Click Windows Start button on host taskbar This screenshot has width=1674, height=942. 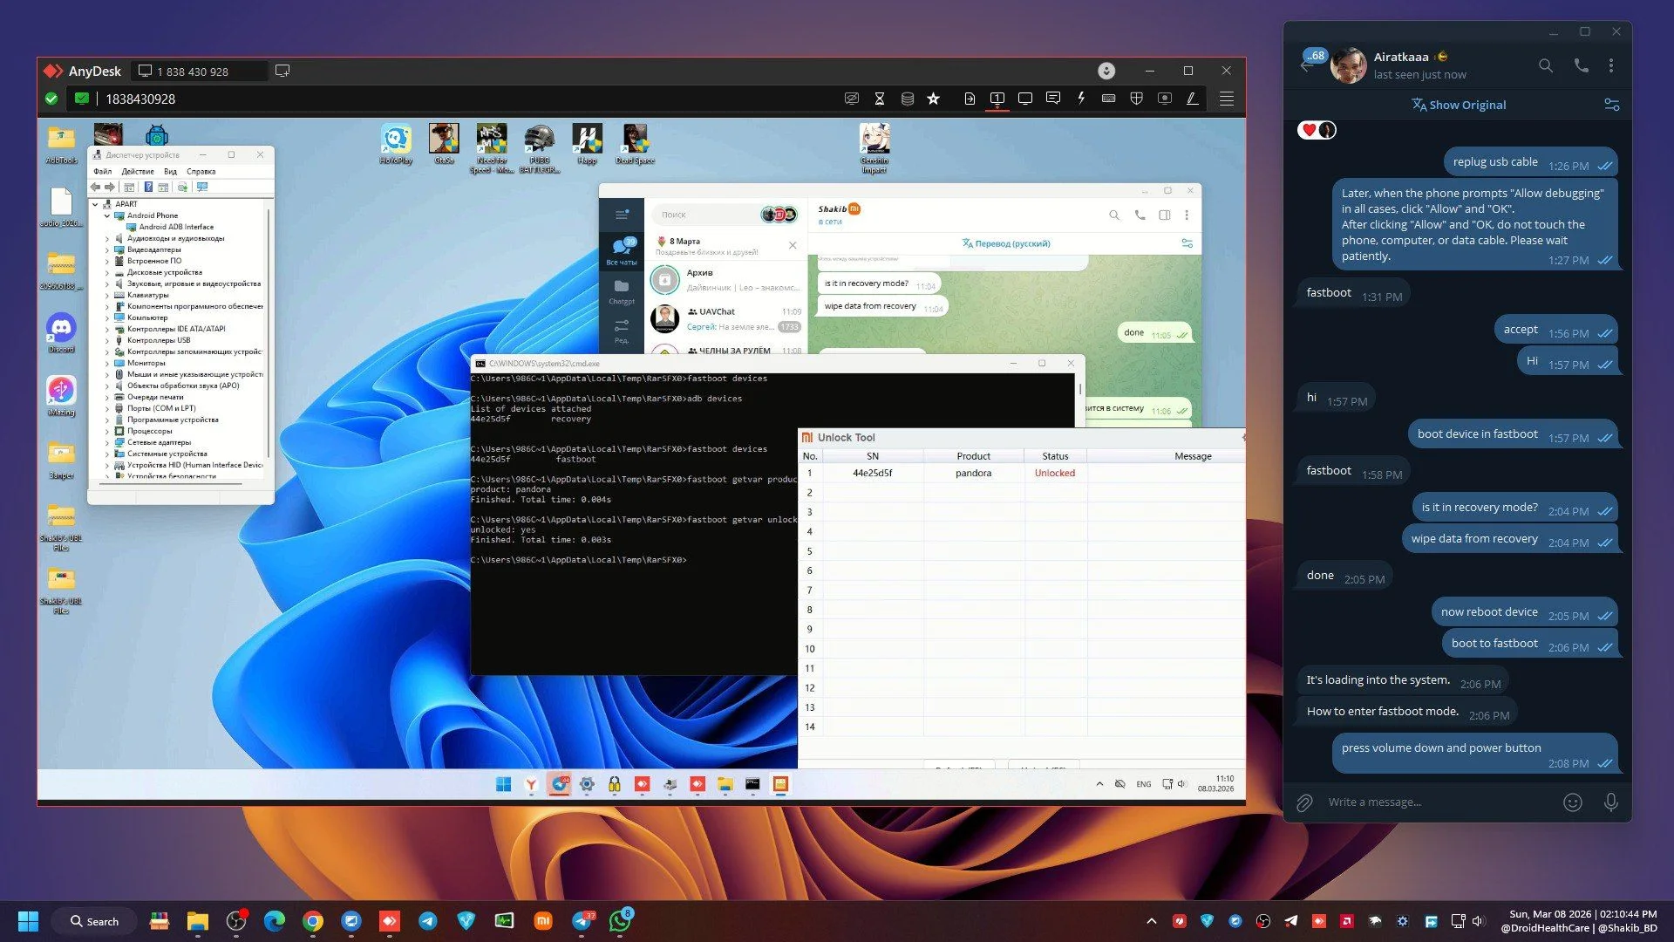[28, 921]
